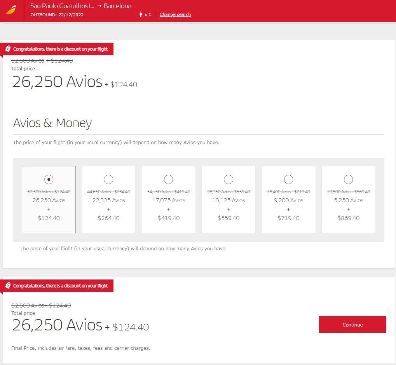Click the route arrow between origin and destination
Image resolution: width=396 pixels, height=365 pixels.
click(x=99, y=6)
